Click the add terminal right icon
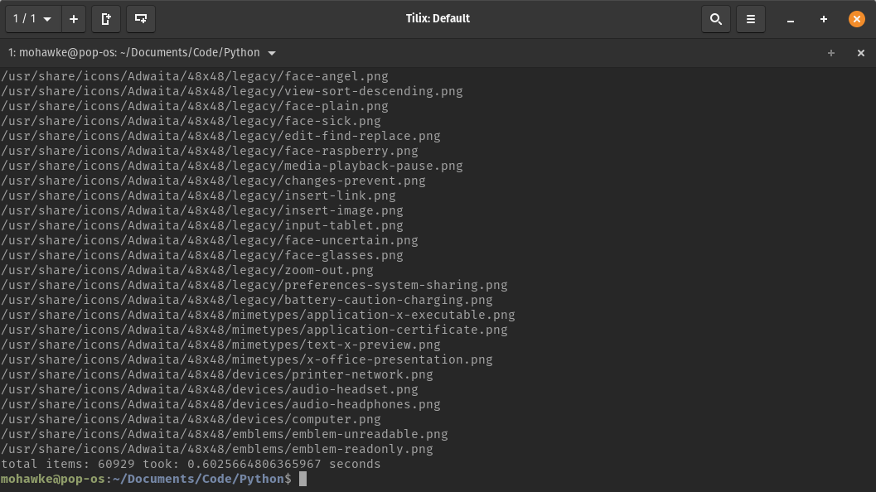This screenshot has width=876, height=492. [x=106, y=18]
